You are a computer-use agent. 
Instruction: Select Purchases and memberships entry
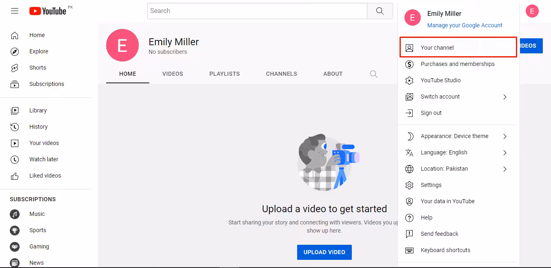point(459,64)
